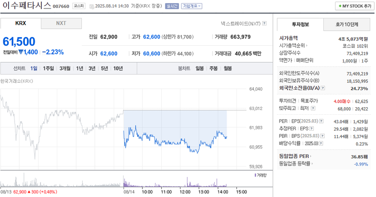Select 10년 line chart period
Screen dimensions: 376x197
click(118, 69)
